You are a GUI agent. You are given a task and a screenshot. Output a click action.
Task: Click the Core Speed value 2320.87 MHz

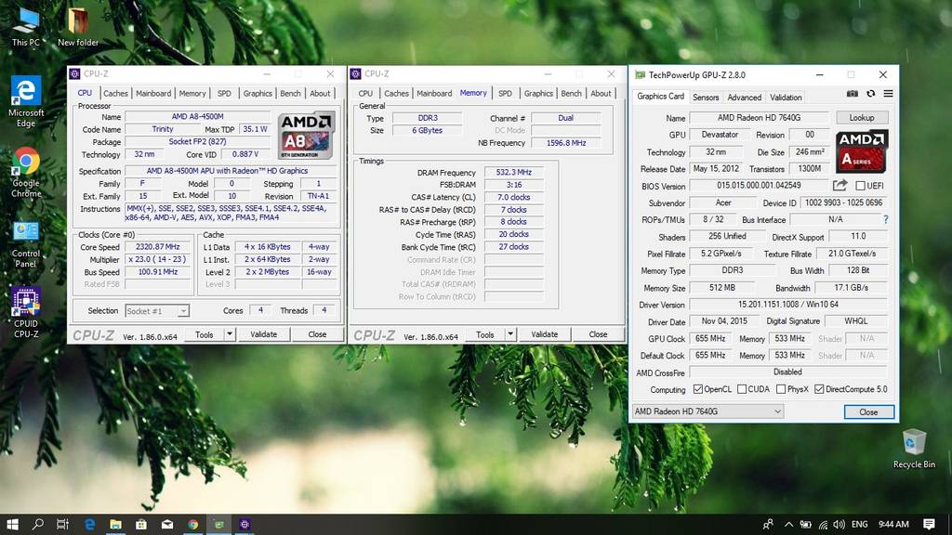[158, 247]
